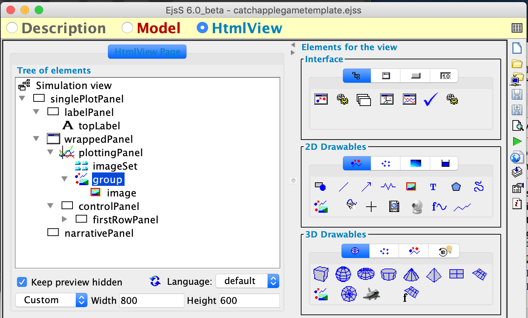Select the Simulation view root element
The height and width of the screenshot is (318, 528).
74,86
